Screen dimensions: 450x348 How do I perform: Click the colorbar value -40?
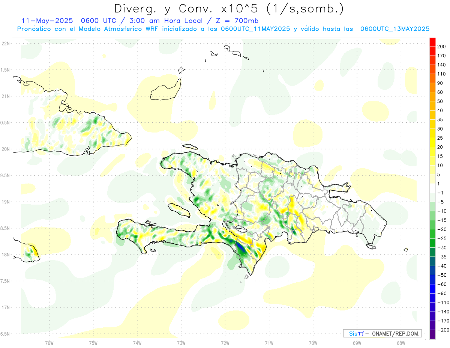(x=442, y=266)
